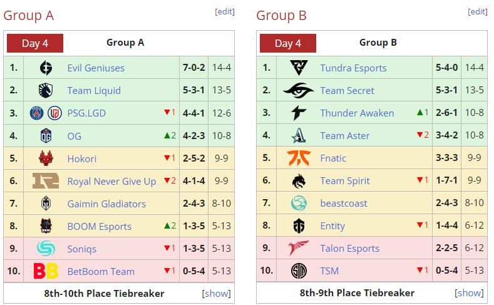Open Day 4 selector in Group B

pyautogui.click(x=288, y=43)
